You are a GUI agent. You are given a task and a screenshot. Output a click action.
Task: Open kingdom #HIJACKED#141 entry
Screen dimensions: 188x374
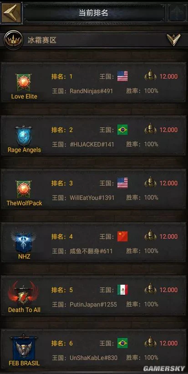92,144
